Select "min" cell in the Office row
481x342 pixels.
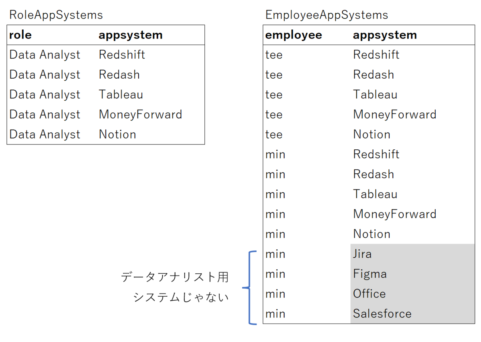(x=275, y=293)
